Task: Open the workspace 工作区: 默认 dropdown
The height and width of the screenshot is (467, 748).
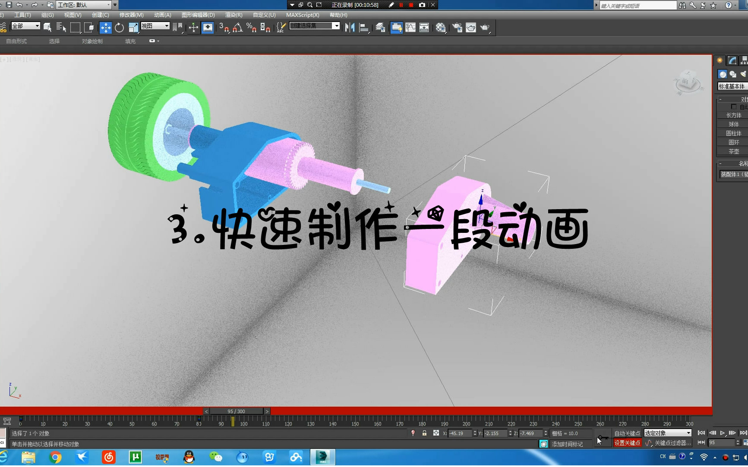Action: pos(84,5)
